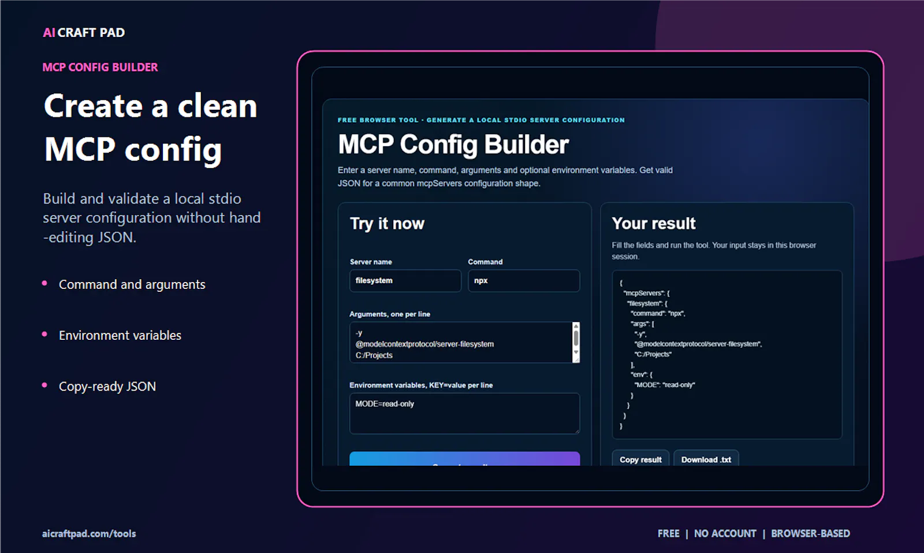
Task: Click the scroll-down arrow of the Arguments box
Action: [x=576, y=352]
